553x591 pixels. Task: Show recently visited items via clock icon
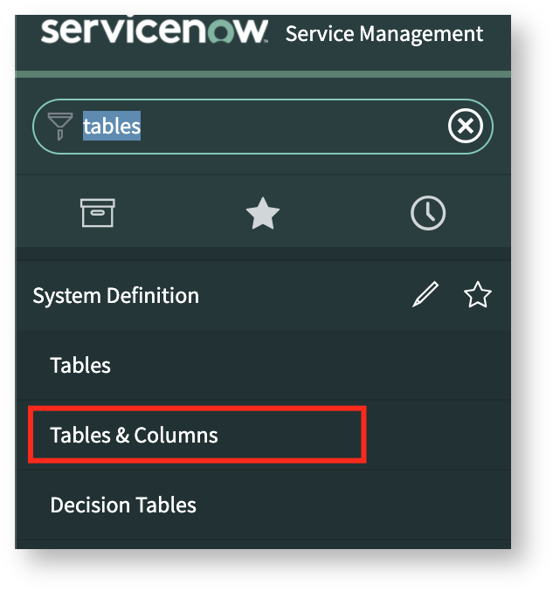[428, 213]
